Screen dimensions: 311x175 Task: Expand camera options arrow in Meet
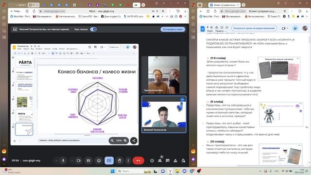pyautogui.click(x=72, y=160)
